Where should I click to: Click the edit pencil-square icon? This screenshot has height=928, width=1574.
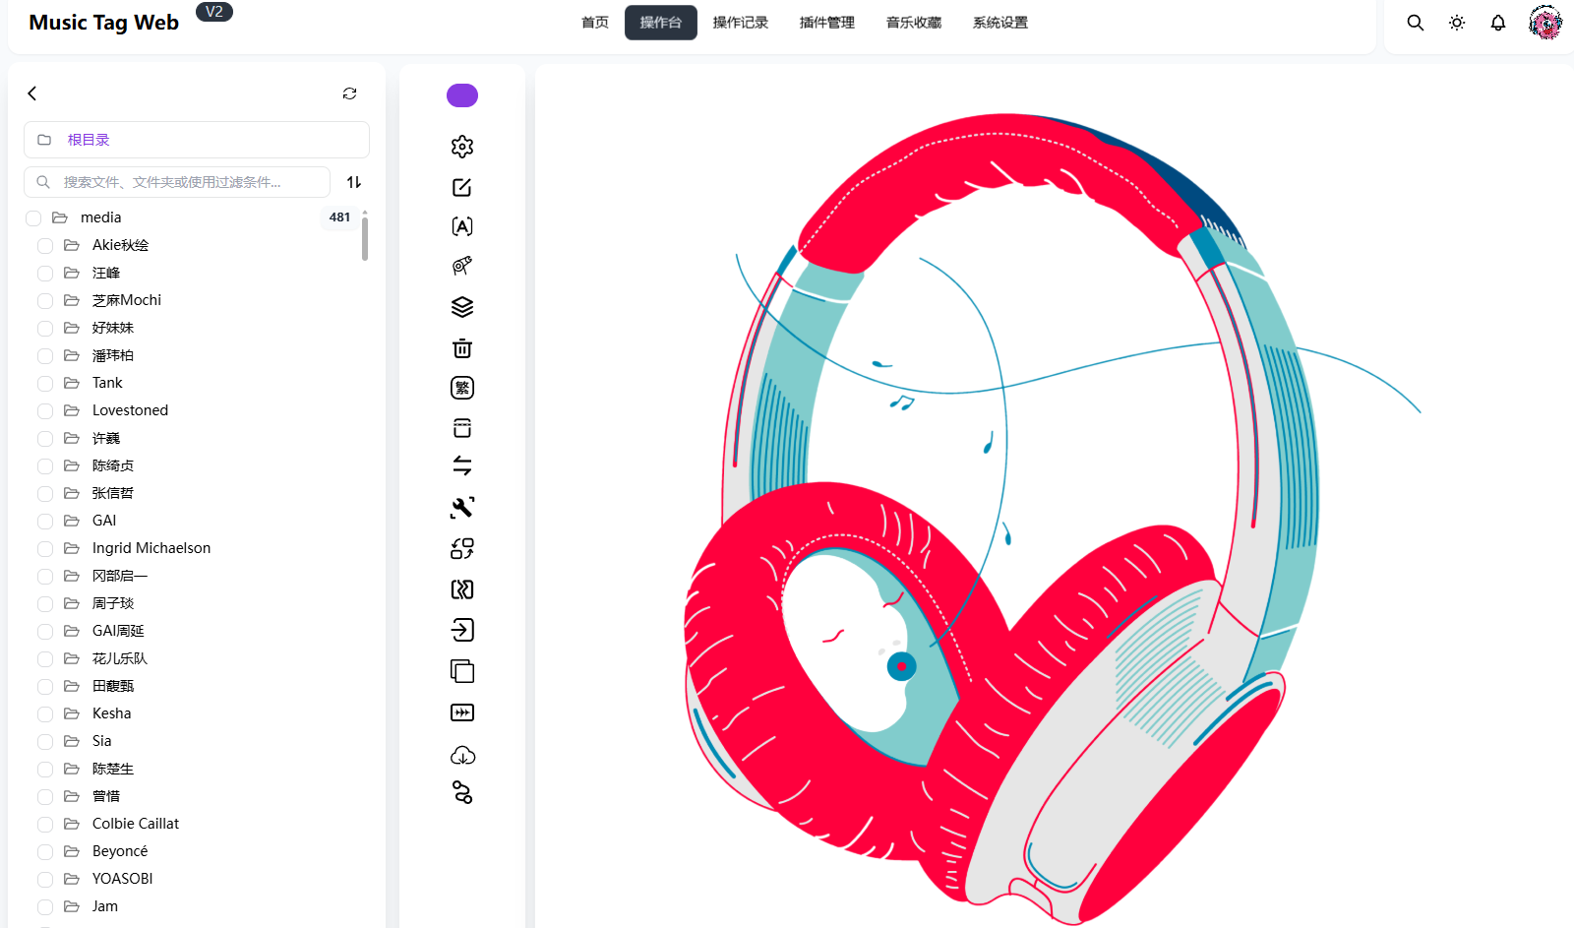(462, 187)
